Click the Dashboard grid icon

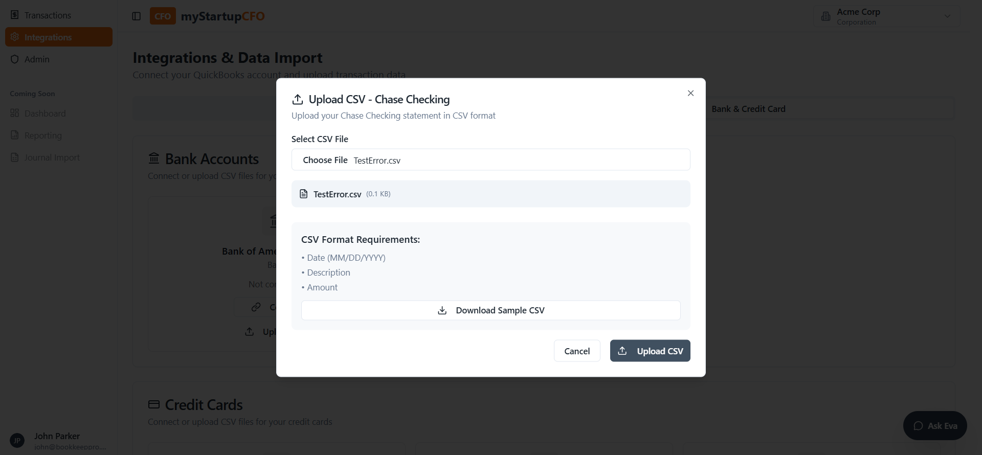tap(15, 113)
